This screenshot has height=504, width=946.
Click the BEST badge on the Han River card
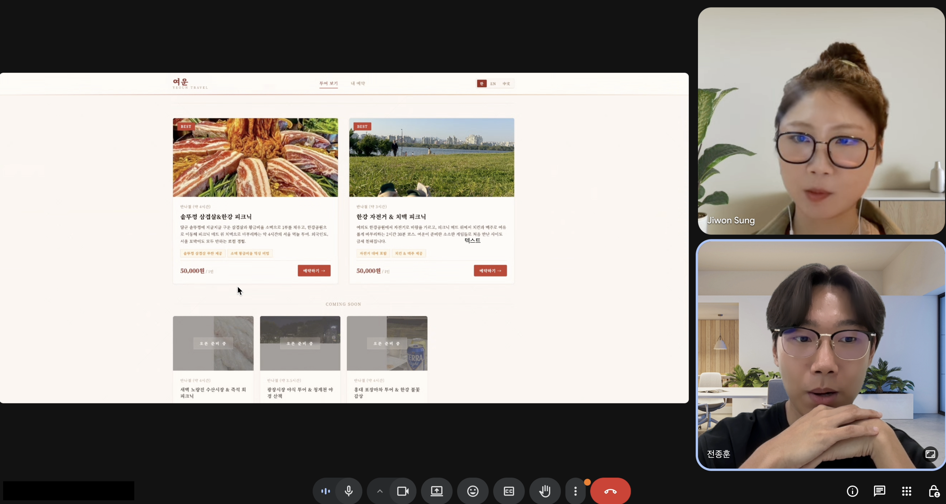[362, 127]
